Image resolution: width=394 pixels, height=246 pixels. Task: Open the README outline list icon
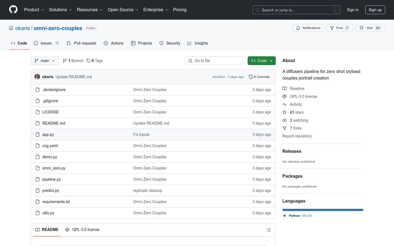[268, 230]
